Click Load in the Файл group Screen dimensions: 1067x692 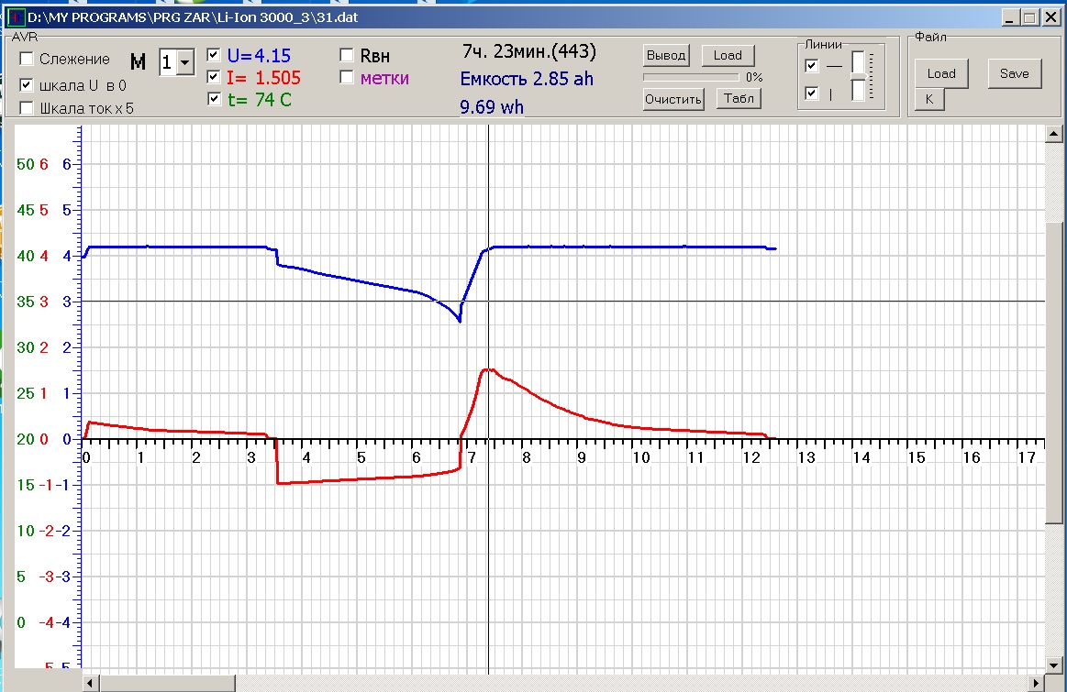[941, 73]
